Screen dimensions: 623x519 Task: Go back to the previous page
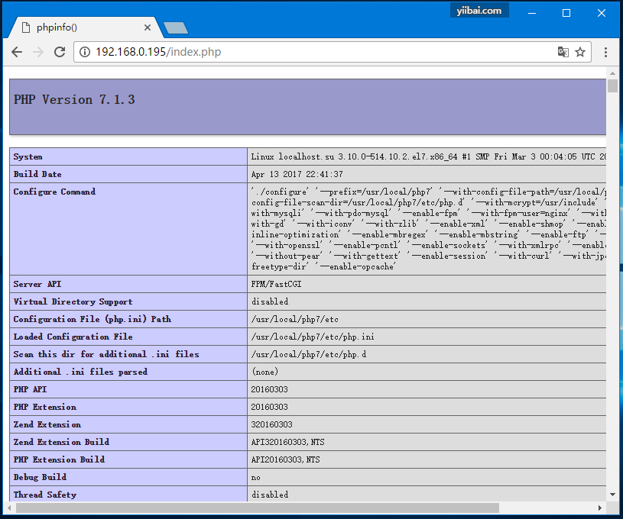[x=17, y=52]
